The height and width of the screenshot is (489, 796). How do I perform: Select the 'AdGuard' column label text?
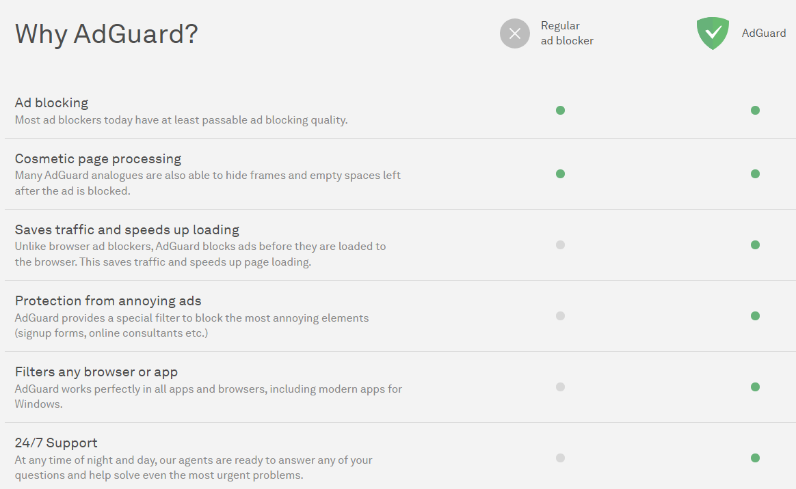(763, 33)
